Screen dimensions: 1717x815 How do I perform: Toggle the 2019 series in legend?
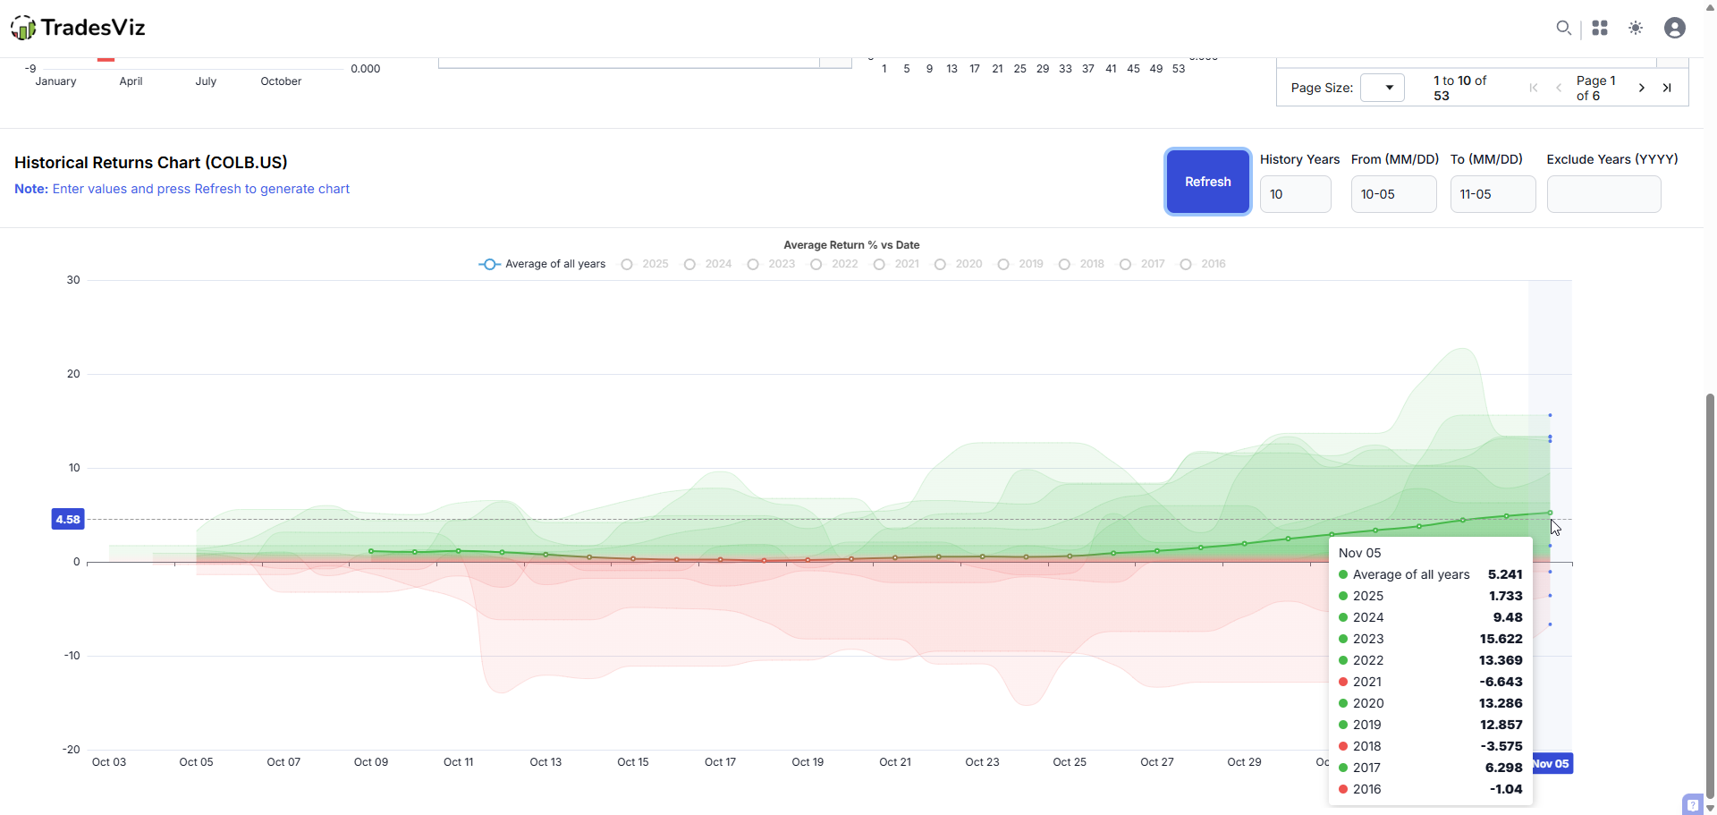(x=1021, y=264)
